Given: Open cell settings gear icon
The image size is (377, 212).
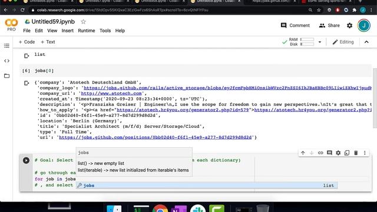Looking at the screenshot, I should tap(338, 153).
